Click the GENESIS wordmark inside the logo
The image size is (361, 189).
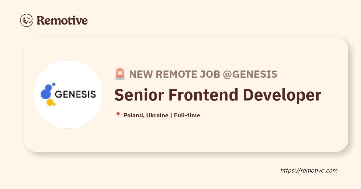[76, 94]
